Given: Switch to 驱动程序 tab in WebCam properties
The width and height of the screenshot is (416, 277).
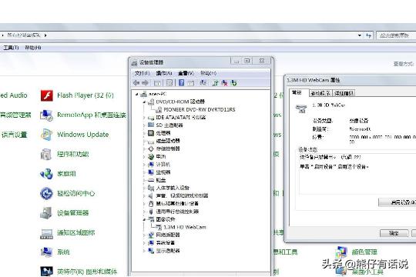Looking at the screenshot, I should (320, 93).
